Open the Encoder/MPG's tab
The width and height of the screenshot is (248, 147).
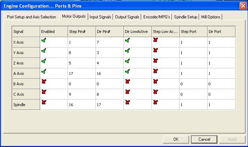point(156,17)
